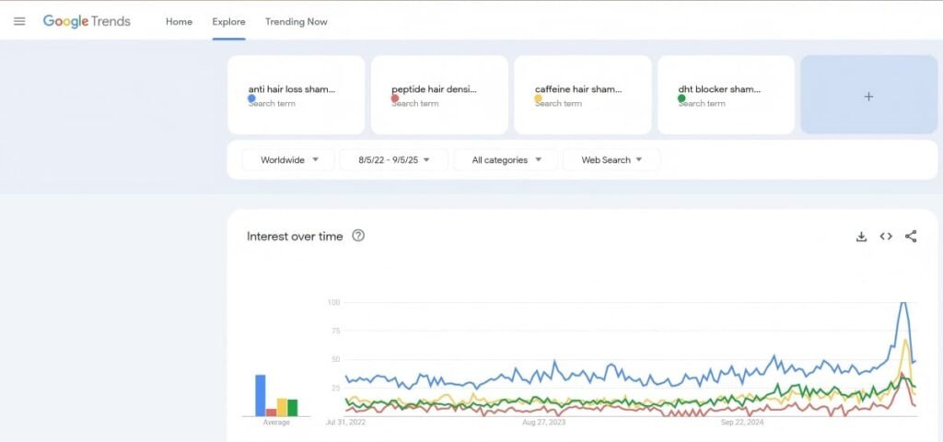Open the hamburger main menu
943x442 pixels.
click(19, 21)
